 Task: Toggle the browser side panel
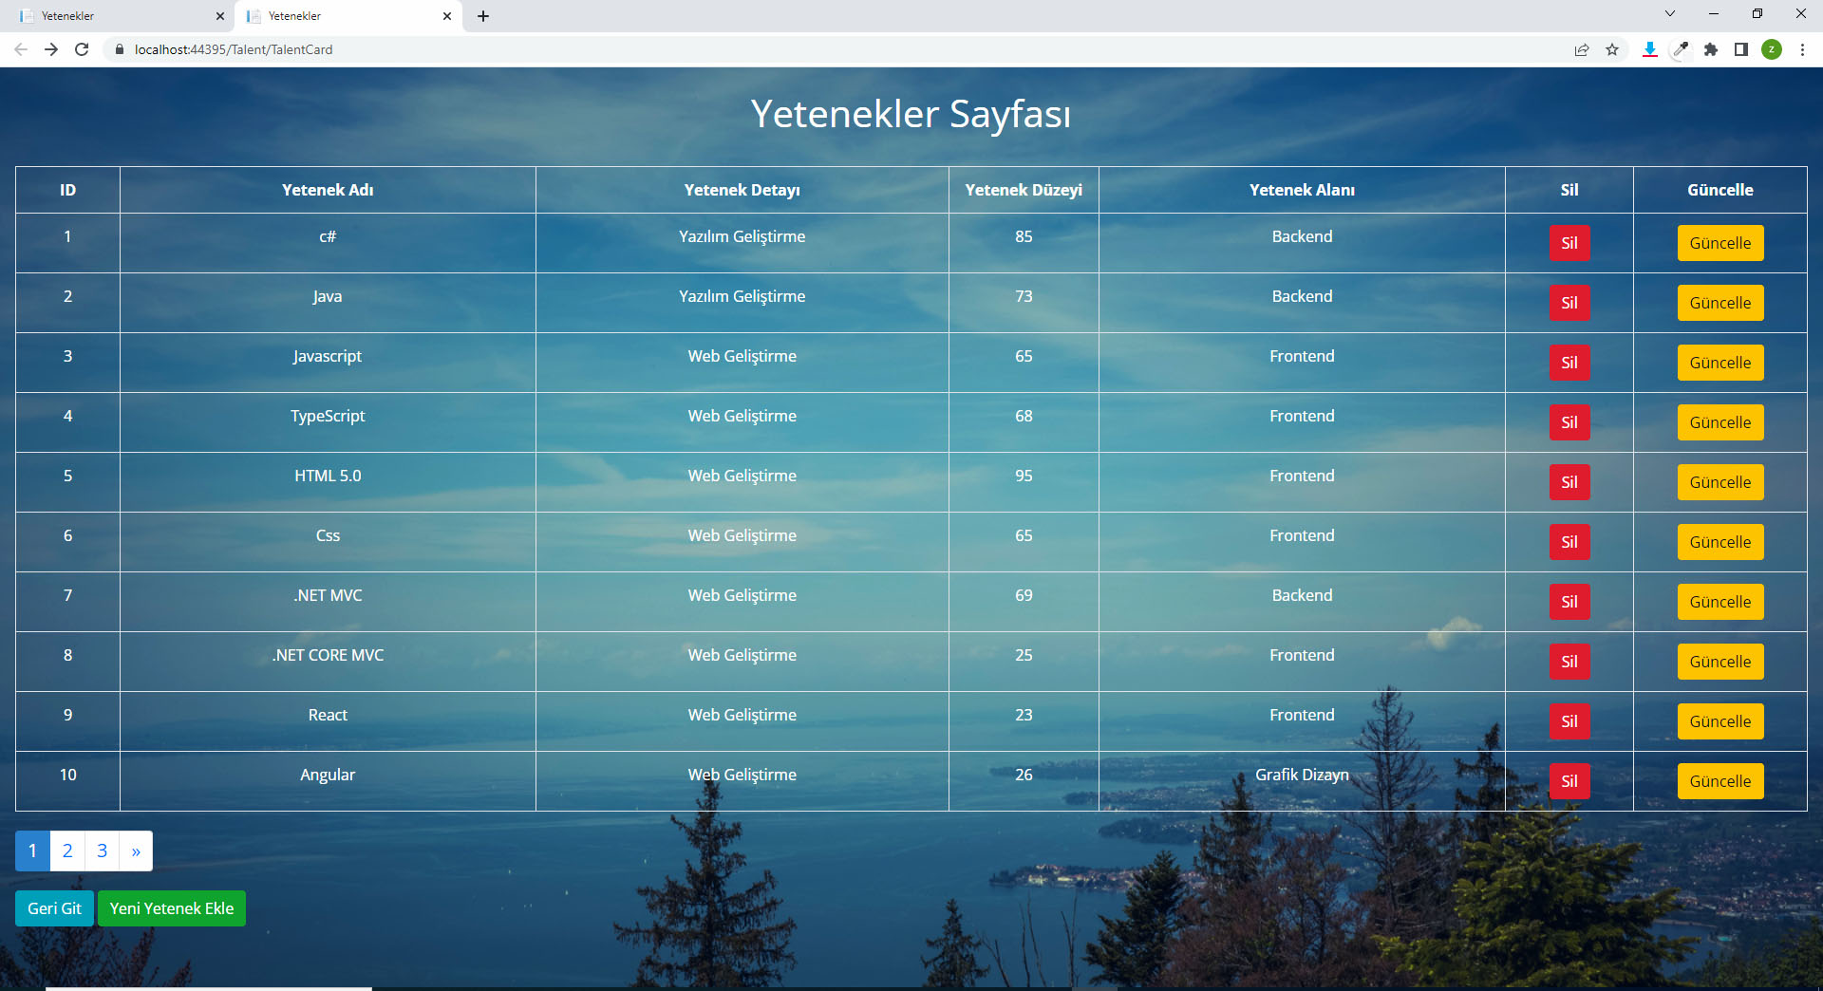click(1741, 49)
